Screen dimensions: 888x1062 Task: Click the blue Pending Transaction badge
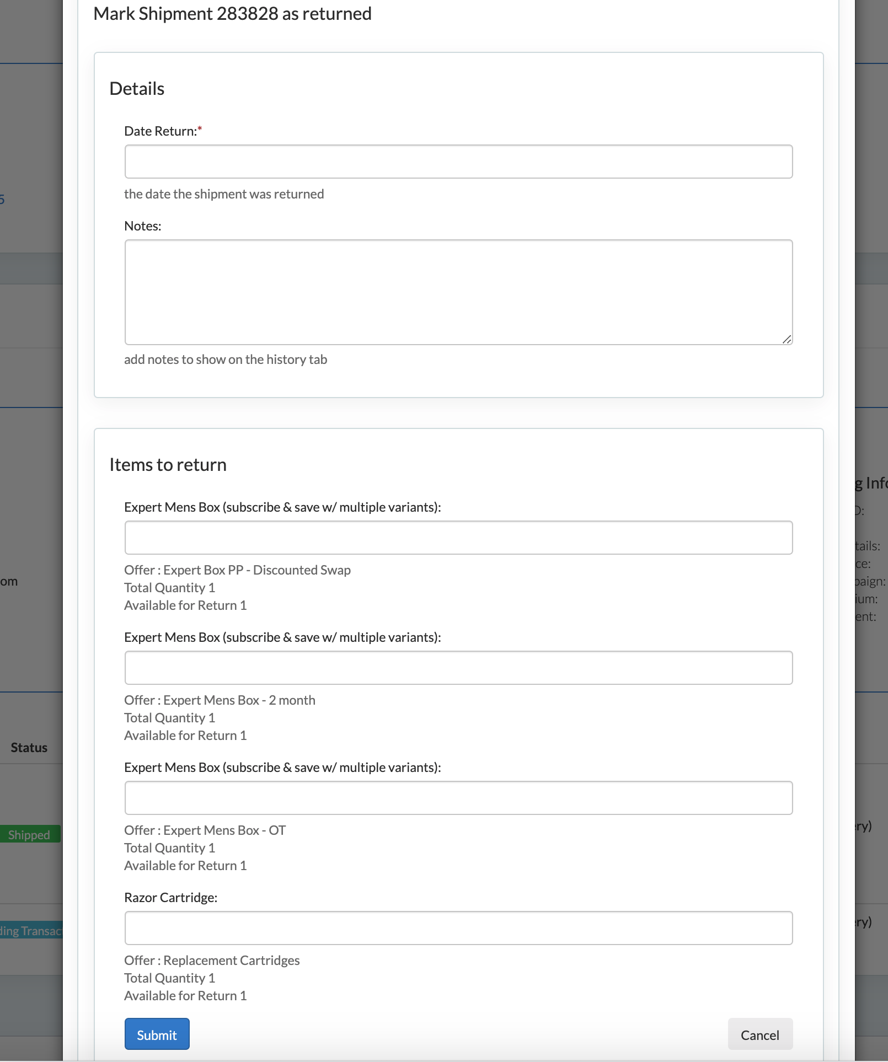tap(31, 930)
